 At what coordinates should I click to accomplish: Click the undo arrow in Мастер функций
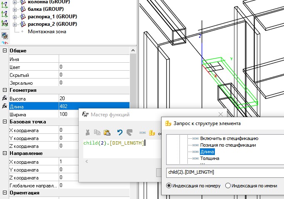[x=120, y=133]
